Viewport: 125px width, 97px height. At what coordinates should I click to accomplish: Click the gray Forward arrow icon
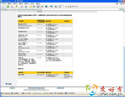pyautogui.click(x=12, y=6)
